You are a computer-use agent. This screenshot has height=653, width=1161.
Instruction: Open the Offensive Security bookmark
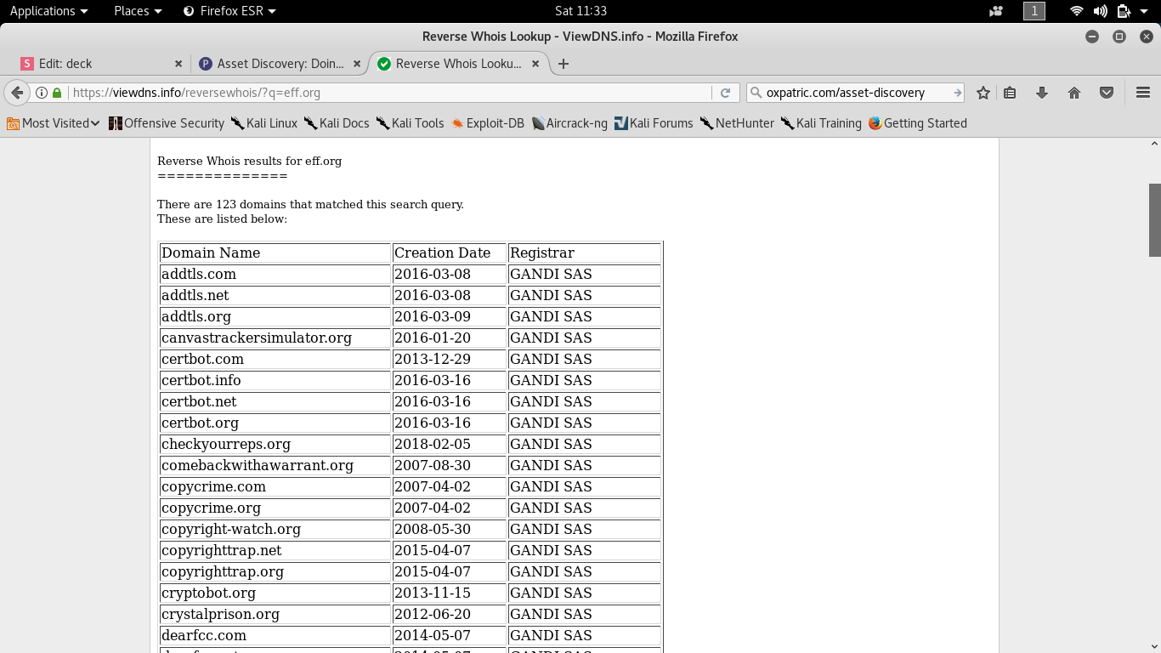(167, 123)
